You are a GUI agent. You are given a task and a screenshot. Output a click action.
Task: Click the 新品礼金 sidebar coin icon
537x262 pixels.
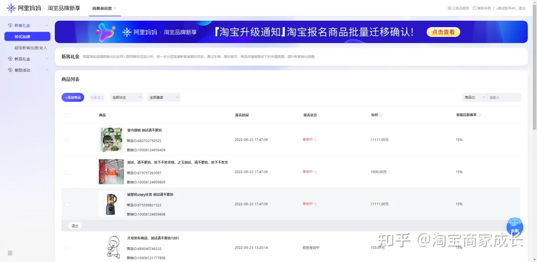(x=10, y=59)
